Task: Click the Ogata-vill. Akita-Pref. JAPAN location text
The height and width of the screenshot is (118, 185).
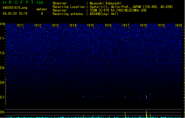Action: [131, 7]
